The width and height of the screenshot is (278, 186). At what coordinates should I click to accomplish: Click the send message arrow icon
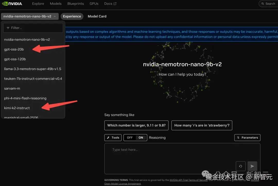tap(252, 166)
